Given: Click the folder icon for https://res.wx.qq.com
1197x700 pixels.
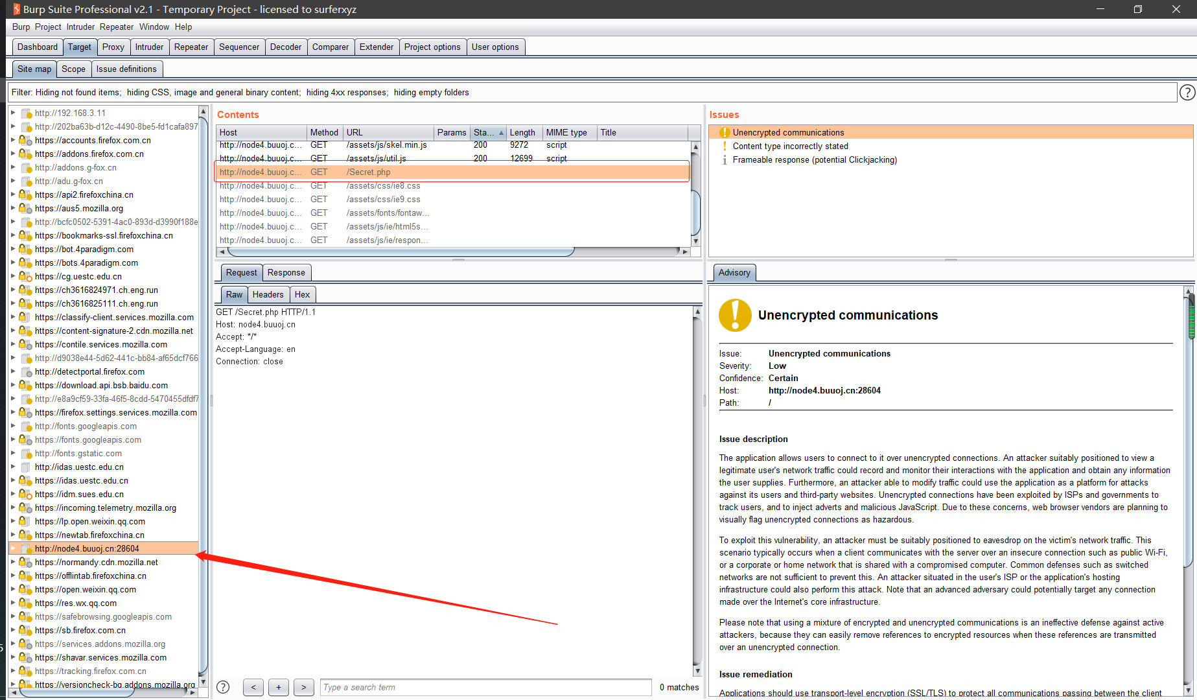Looking at the screenshot, I should (x=25, y=603).
